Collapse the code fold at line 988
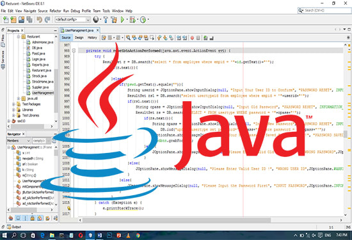The image size is (352, 240). pos(74,51)
